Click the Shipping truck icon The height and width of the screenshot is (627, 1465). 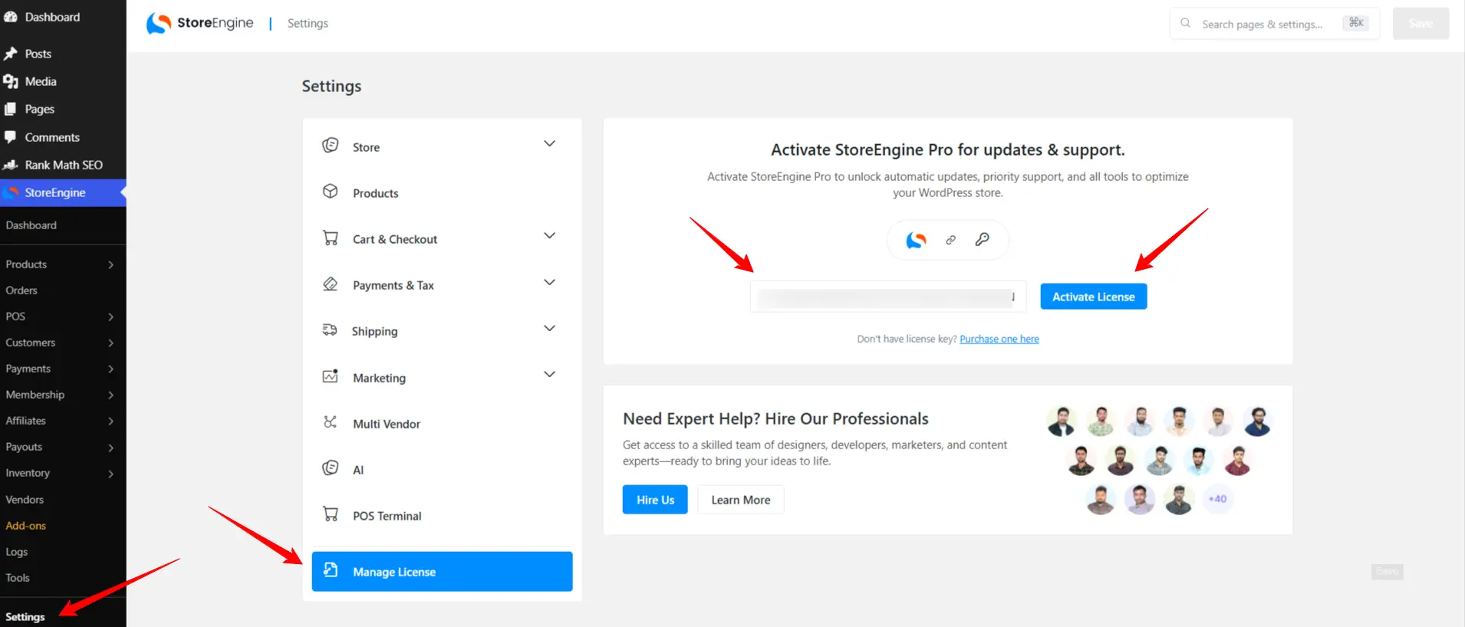pos(330,330)
